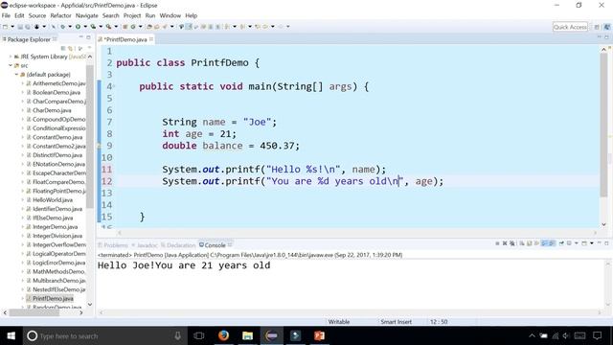Open the Source menu
This screenshot has width=613, height=345.
pos(37,15)
